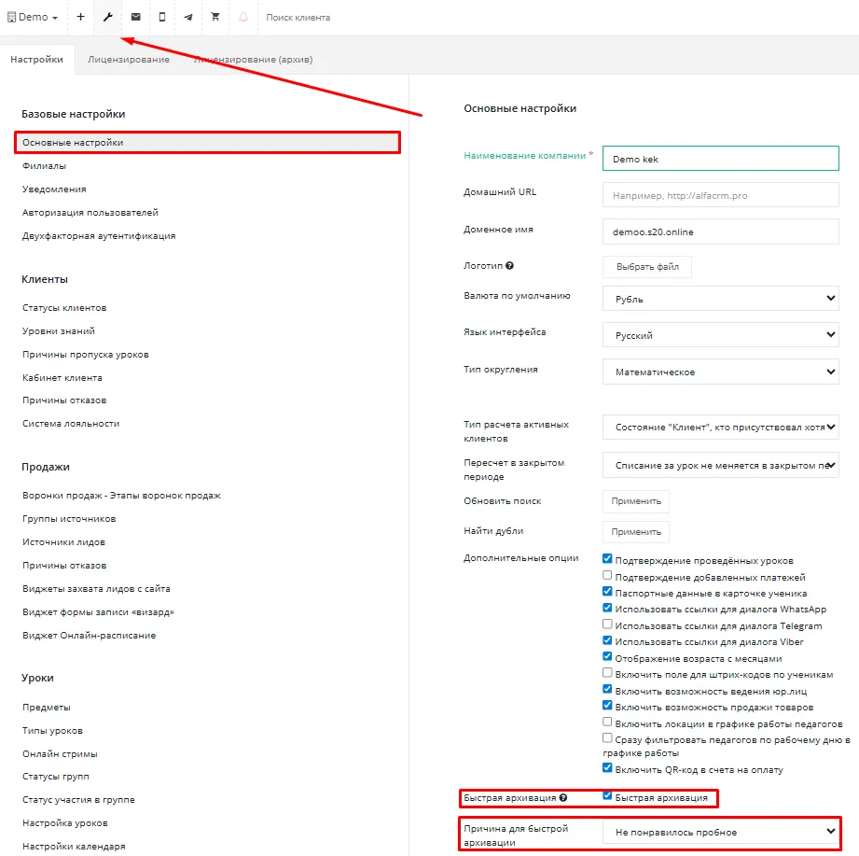Click the mobile phone icon
The height and width of the screenshot is (856, 859).
(x=161, y=17)
